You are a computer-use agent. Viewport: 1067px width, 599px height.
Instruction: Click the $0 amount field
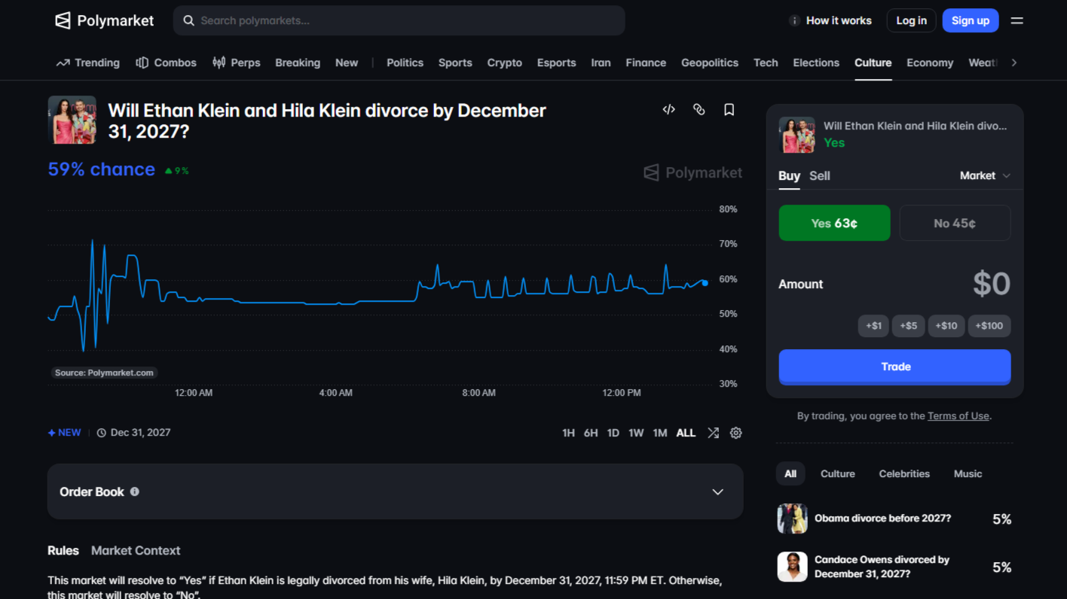[x=991, y=284]
